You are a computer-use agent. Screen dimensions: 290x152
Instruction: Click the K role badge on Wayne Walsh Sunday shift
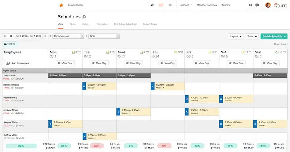point(255,124)
